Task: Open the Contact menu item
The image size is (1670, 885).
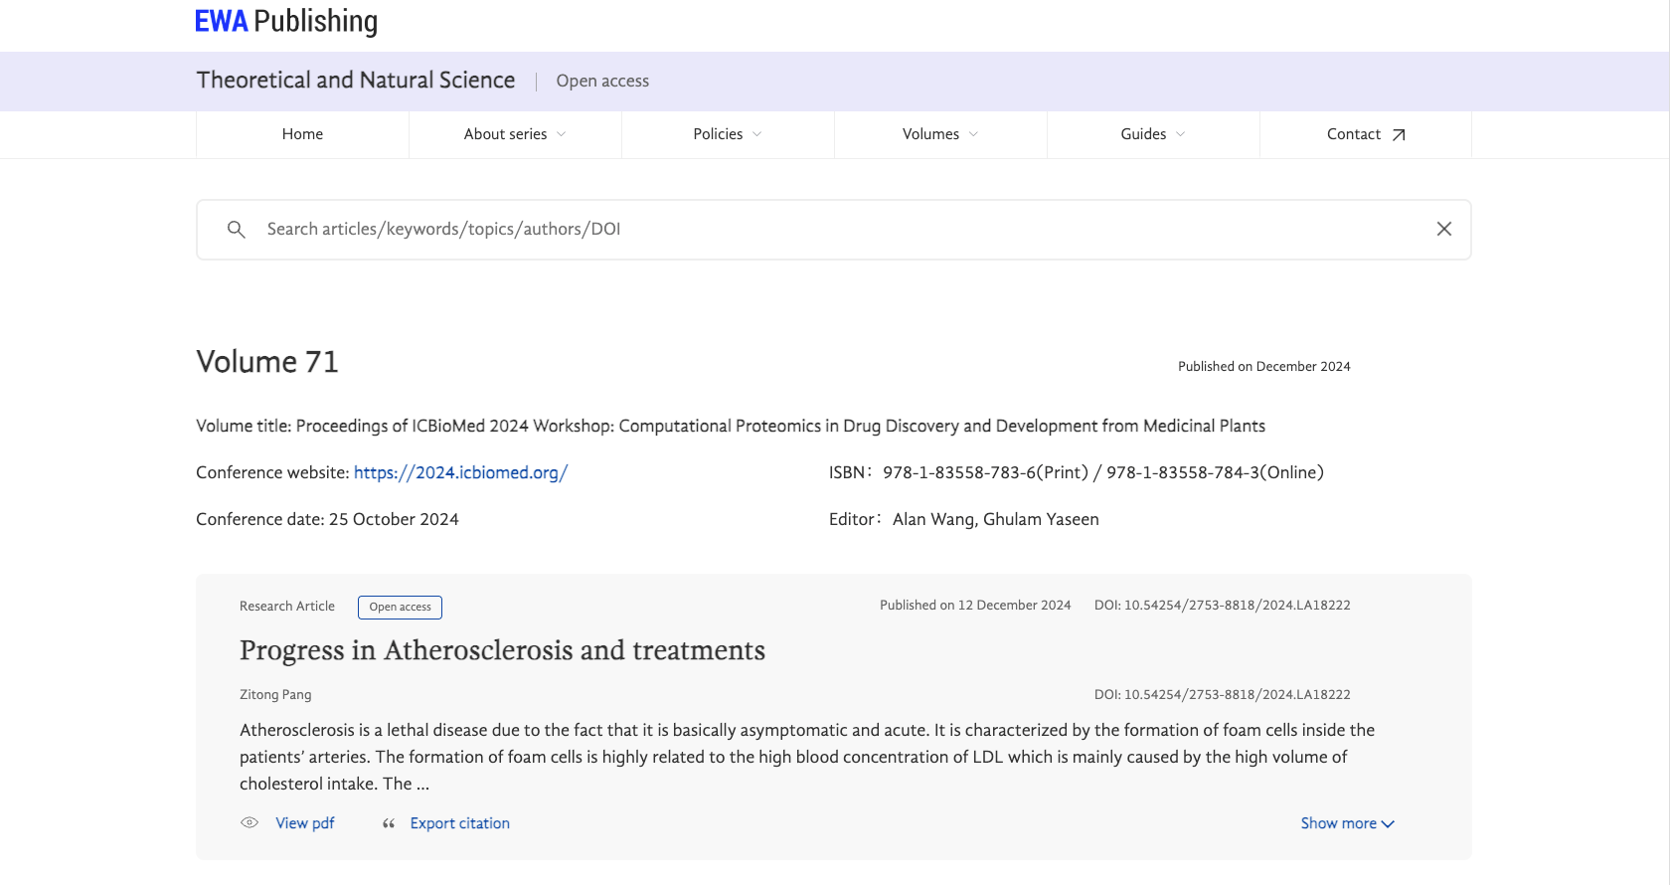Action: click(1366, 134)
